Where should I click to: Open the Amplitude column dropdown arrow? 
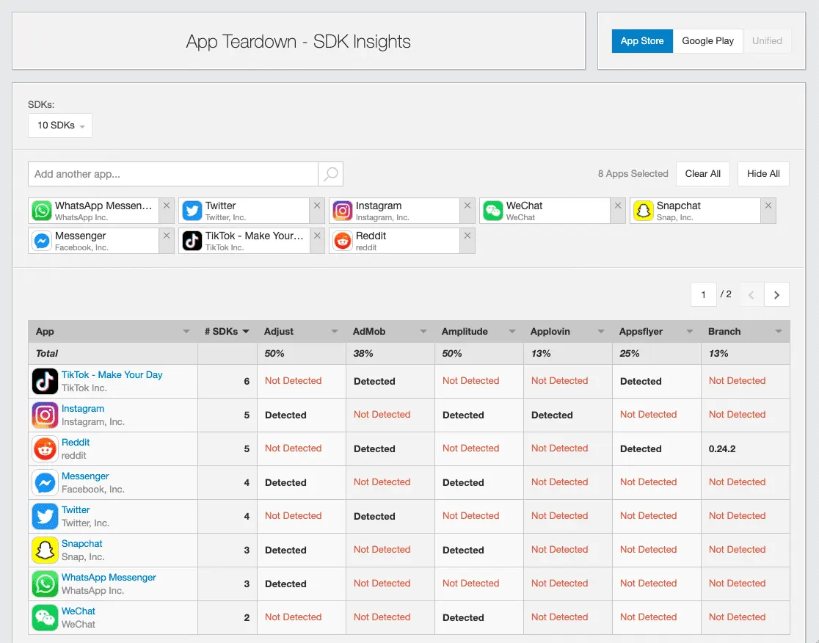(512, 332)
